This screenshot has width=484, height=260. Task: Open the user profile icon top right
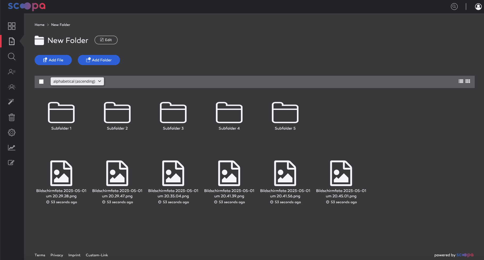(x=478, y=6)
